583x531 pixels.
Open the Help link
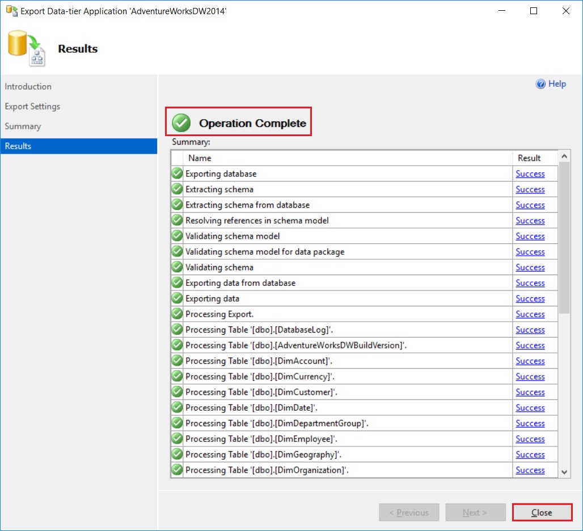pyautogui.click(x=557, y=84)
